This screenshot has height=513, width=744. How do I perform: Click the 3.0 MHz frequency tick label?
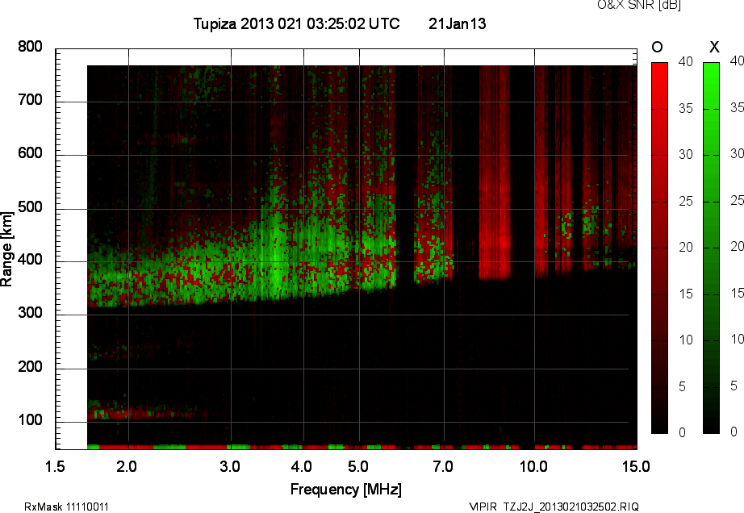coord(230,467)
